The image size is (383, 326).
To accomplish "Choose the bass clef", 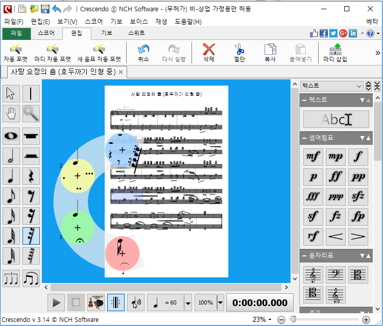I will pyautogui.click(x=336, y=275).
